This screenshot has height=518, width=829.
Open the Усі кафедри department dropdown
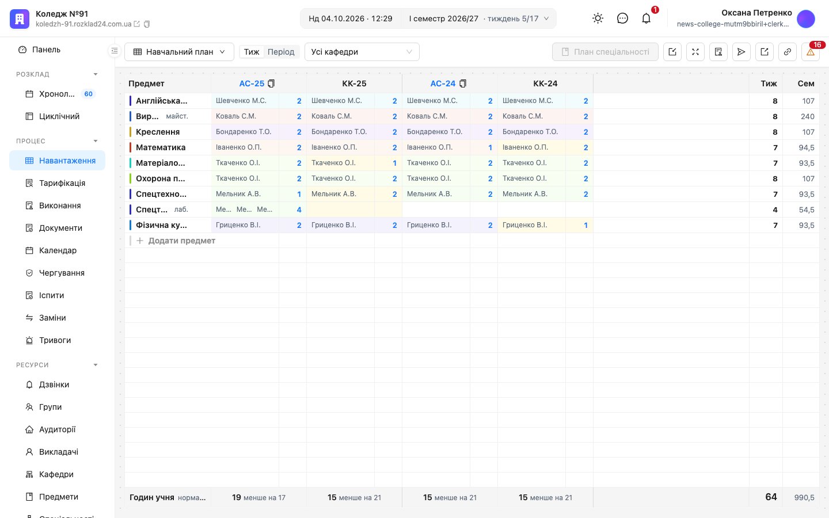[362, 52]
